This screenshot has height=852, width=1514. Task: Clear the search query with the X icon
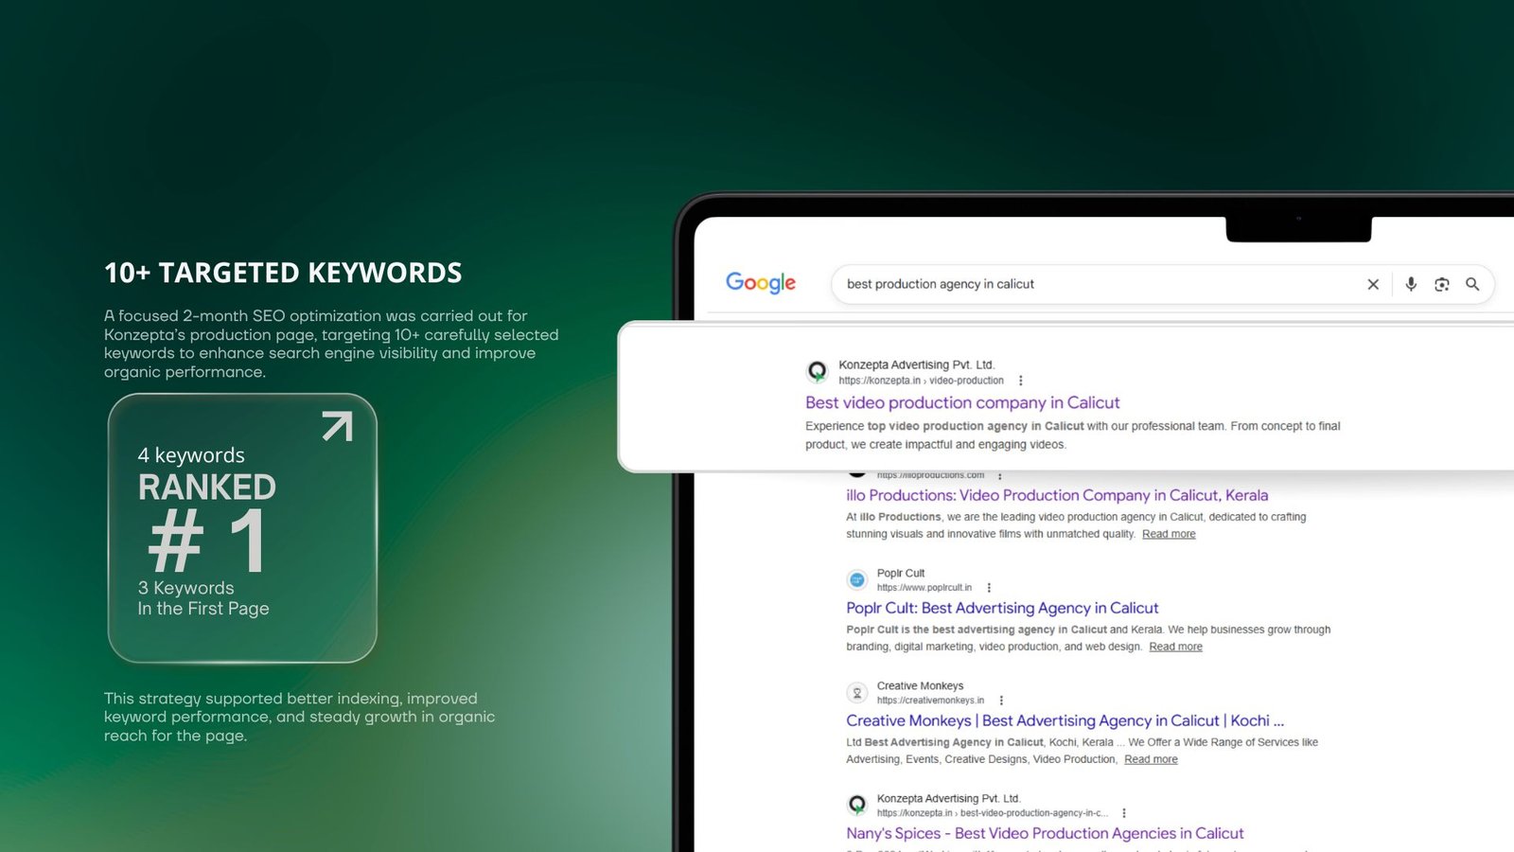1373,284
